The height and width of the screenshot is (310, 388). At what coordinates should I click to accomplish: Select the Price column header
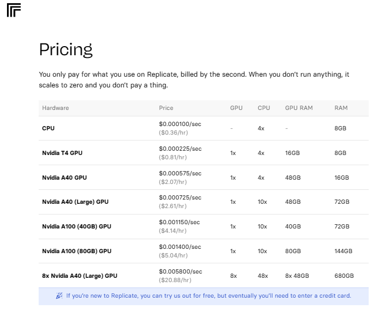(x=166, y=108)
